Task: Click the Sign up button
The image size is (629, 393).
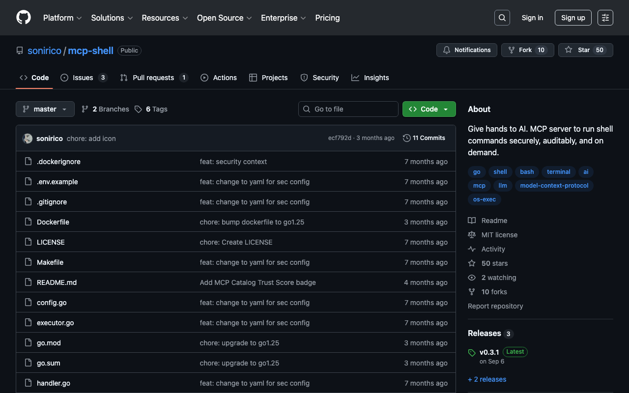Action: (x=573, y=18)
